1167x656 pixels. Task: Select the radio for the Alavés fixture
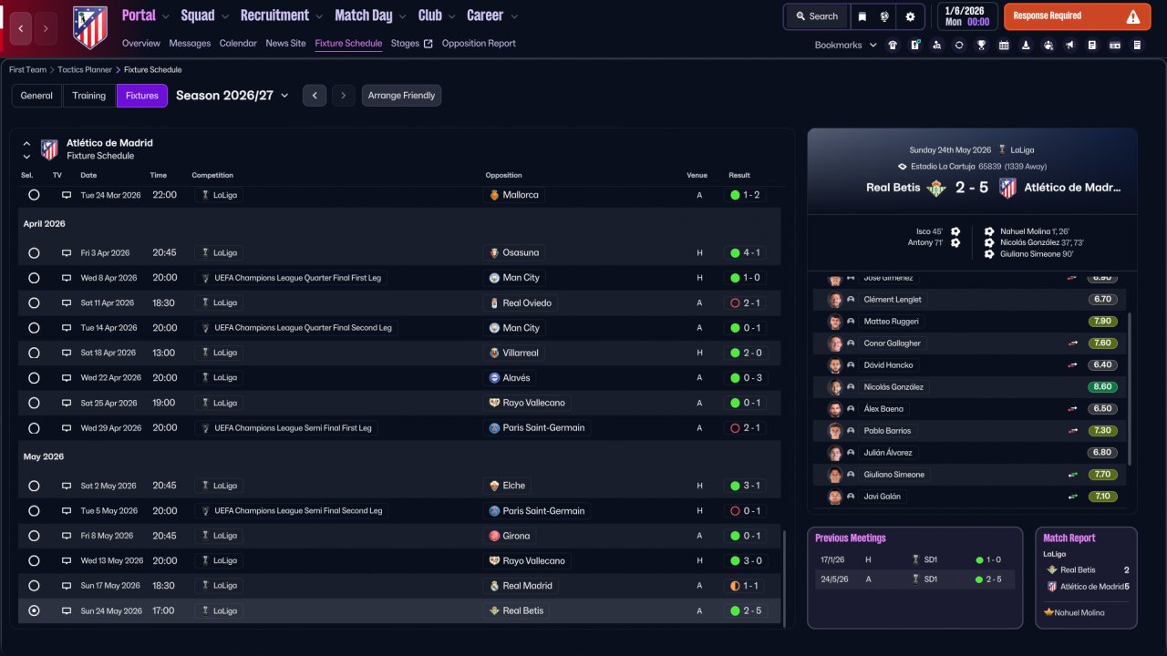(34, 378)
